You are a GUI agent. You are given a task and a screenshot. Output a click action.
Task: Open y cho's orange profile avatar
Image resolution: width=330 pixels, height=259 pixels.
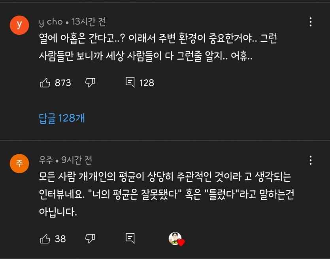pyautogui.click(x=19, y=25)
